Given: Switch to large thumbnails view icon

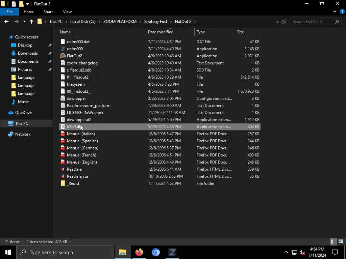Looking at the screenshot, I should pyautogui.click(x=341, y=241).
